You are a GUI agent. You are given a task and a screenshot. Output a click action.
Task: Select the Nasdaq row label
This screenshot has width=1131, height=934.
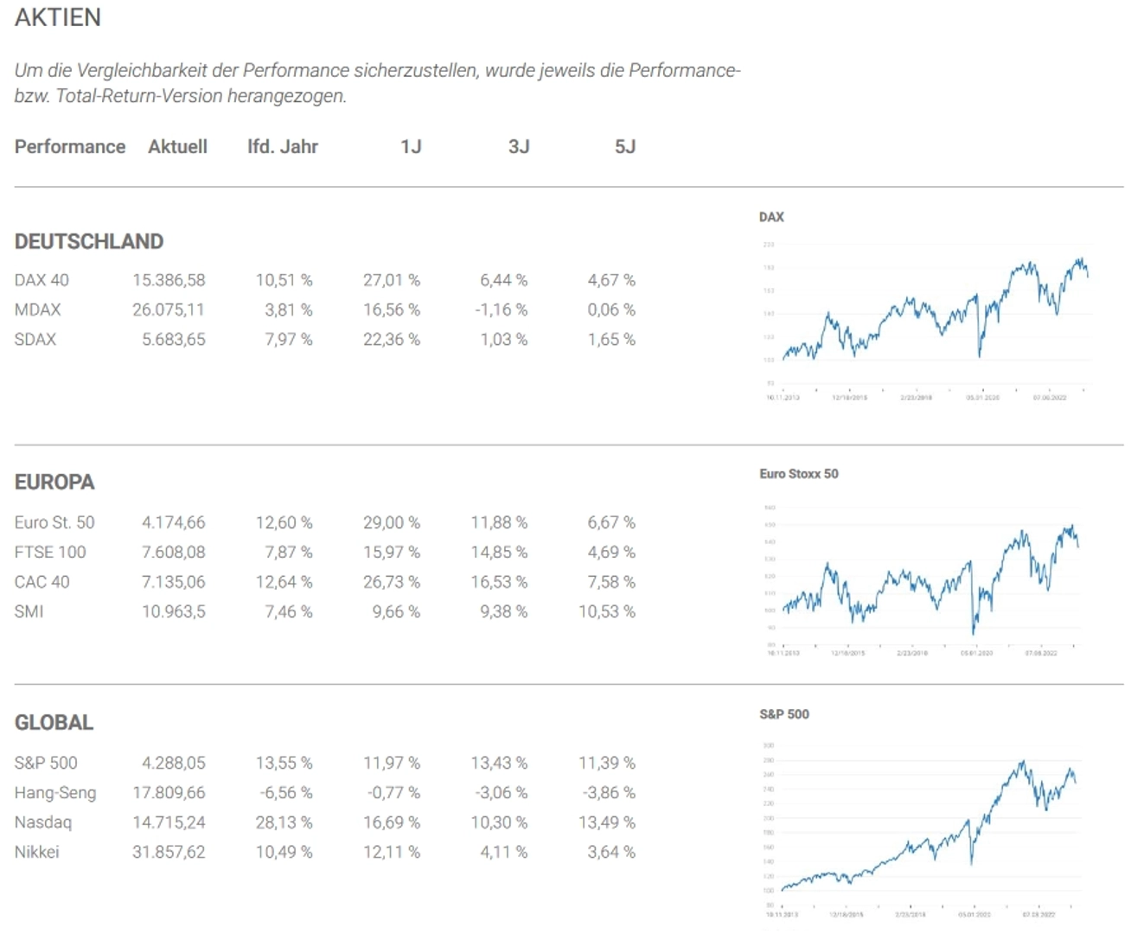(x=43, y=822)
